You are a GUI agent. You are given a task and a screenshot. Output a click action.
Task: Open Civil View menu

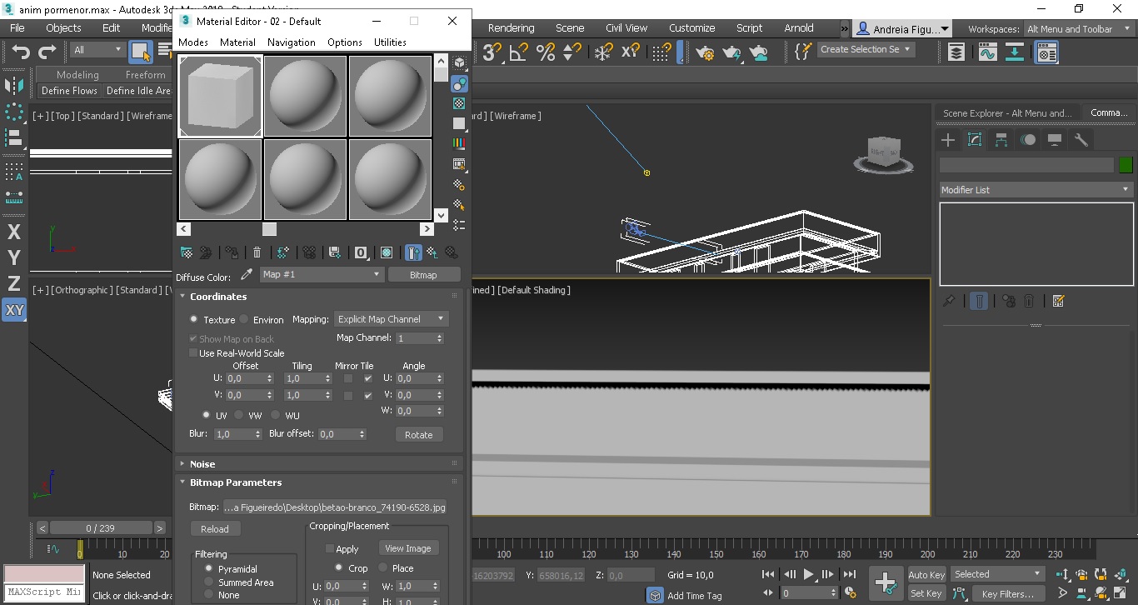click(x=626, y=28)
